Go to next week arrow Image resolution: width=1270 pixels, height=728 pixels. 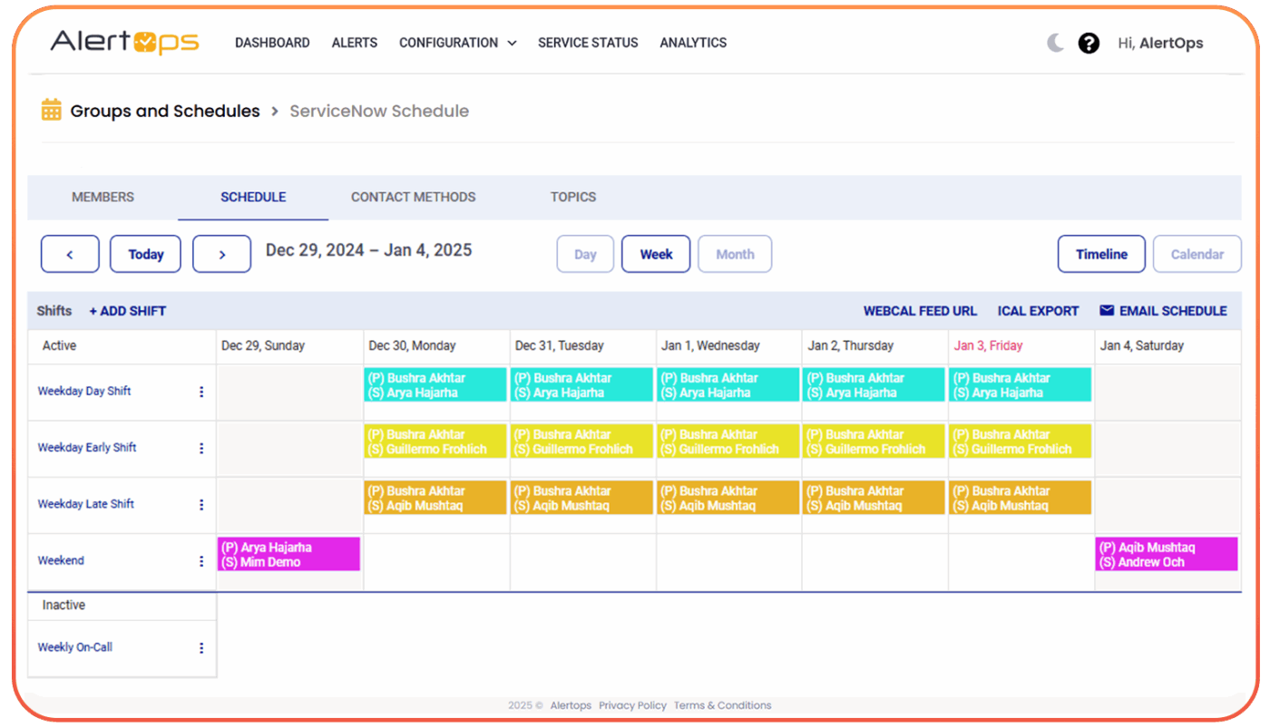point(221,255)
